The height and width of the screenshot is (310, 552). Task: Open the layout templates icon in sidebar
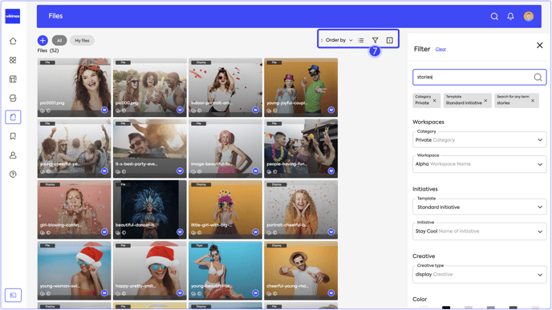[x=13, y=79]
